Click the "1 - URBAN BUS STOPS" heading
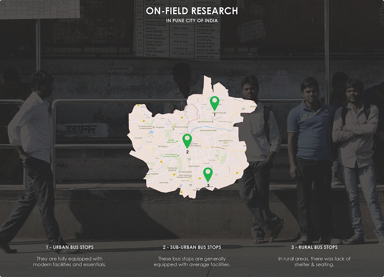Viewport: 384px width, 277px height. point(70,247)
